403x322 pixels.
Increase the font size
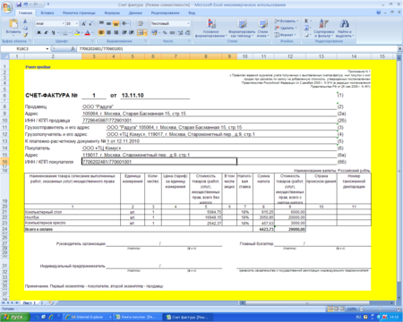(83, 23)
